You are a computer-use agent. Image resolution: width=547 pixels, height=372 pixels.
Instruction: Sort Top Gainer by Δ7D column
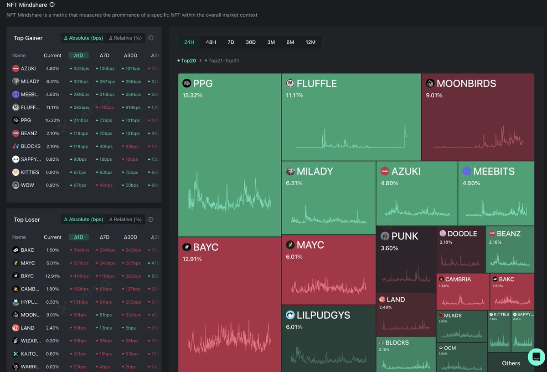pos(104,56)
